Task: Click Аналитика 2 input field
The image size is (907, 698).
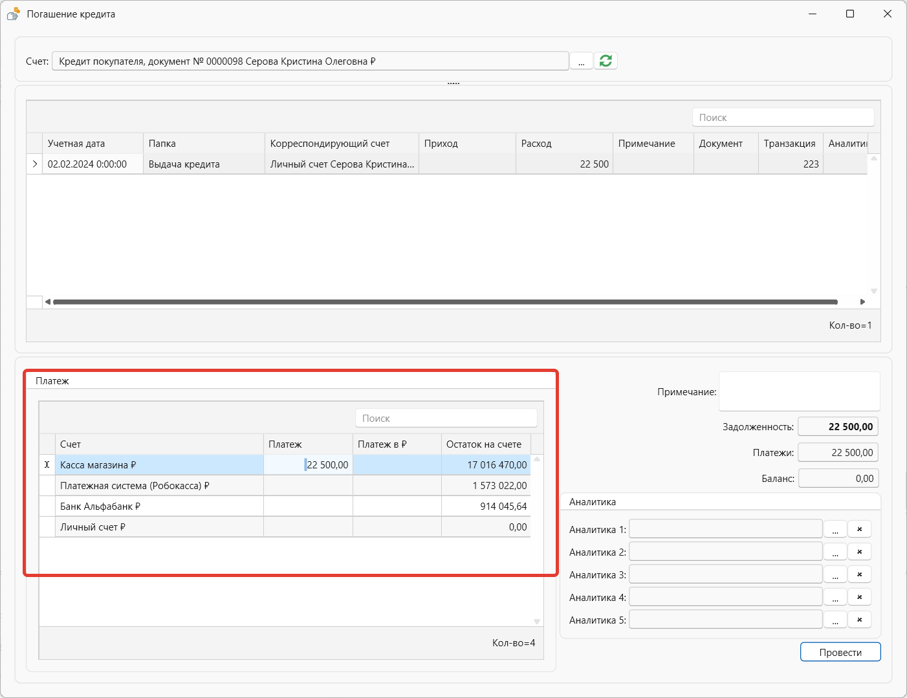Action: pyautogui.click(x=726, y=551)
